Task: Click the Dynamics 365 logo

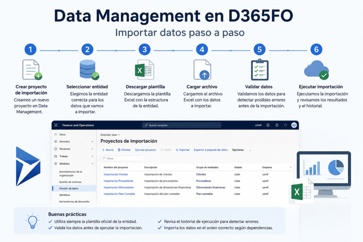Action: point(28,166)
